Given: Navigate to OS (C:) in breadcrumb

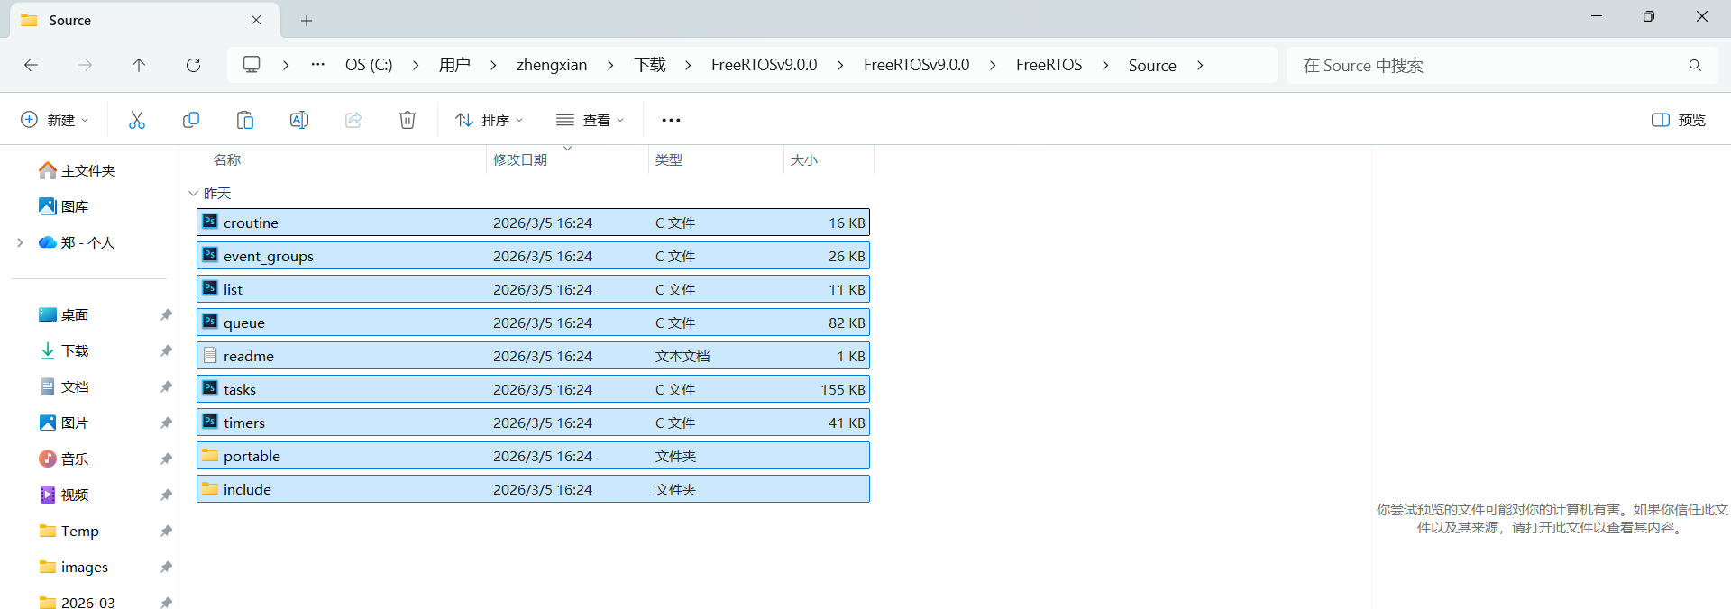Looking at the screenshot, I should coord(369,65).
